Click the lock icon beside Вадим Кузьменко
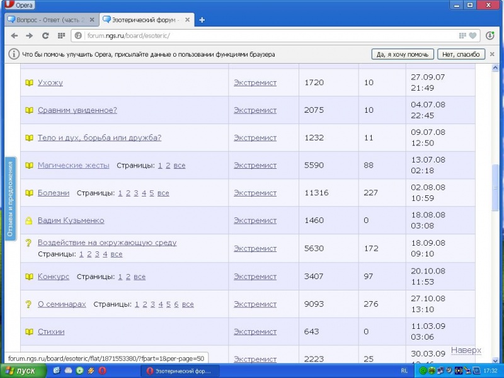 pyautogui.click(x=29, y=221)
